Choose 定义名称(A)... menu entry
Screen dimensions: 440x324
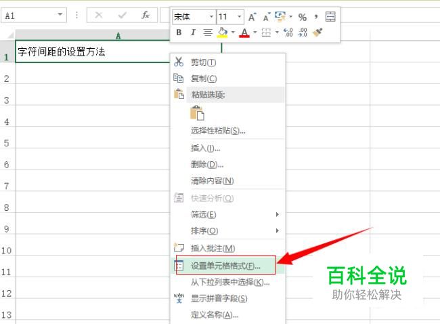pyautogui.click(x=228, y=315)
